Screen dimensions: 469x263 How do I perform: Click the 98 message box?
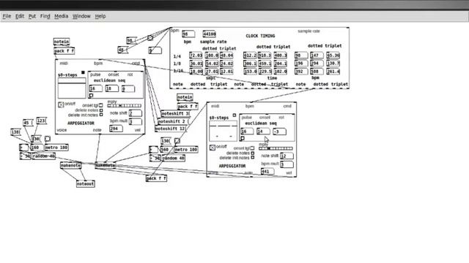click(131, 41)
